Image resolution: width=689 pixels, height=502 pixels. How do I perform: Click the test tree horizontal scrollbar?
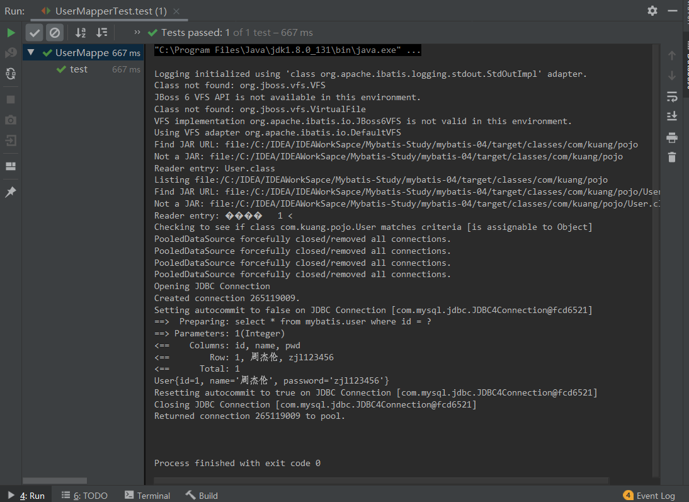(55, 481)
